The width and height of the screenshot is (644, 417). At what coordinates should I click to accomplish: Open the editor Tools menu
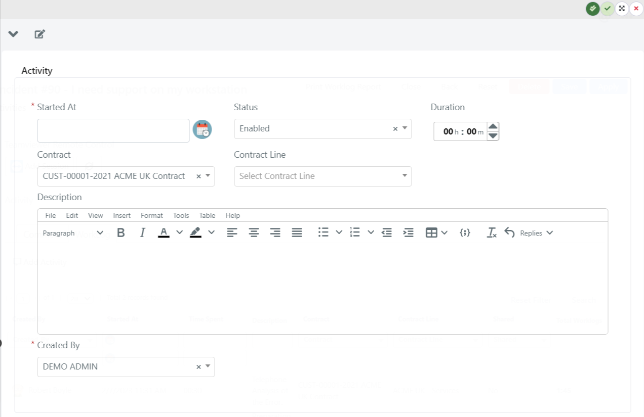coord(181,215)
